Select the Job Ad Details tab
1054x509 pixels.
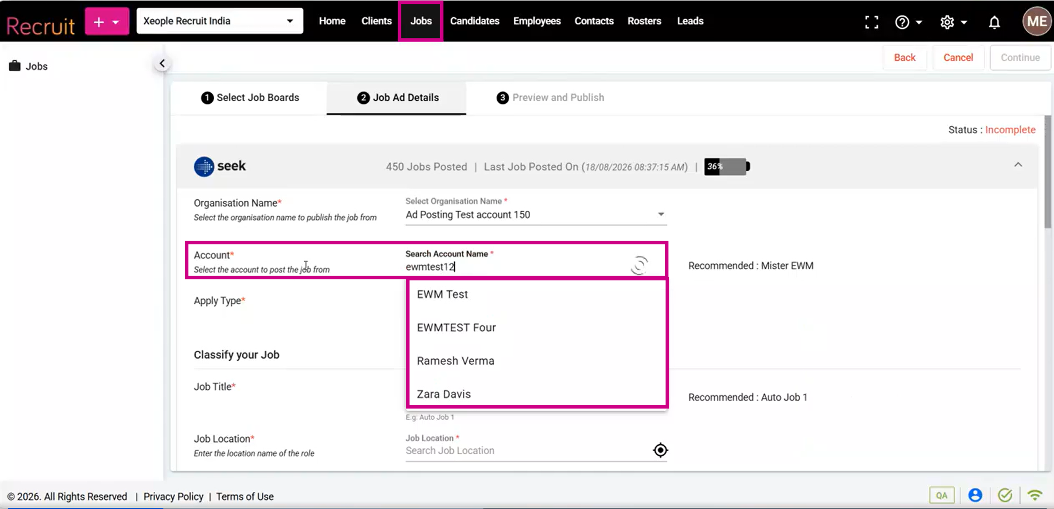click(398, 98)
